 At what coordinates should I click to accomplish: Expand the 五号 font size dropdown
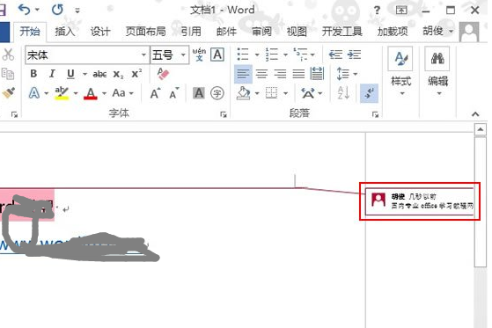183,55
